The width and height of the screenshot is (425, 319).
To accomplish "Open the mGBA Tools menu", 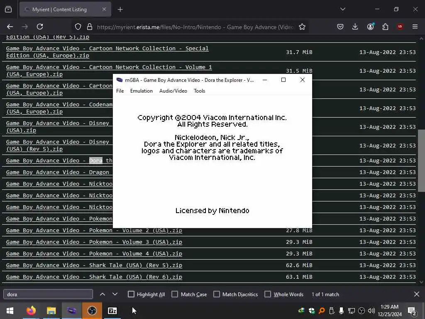I will [199, 91].
